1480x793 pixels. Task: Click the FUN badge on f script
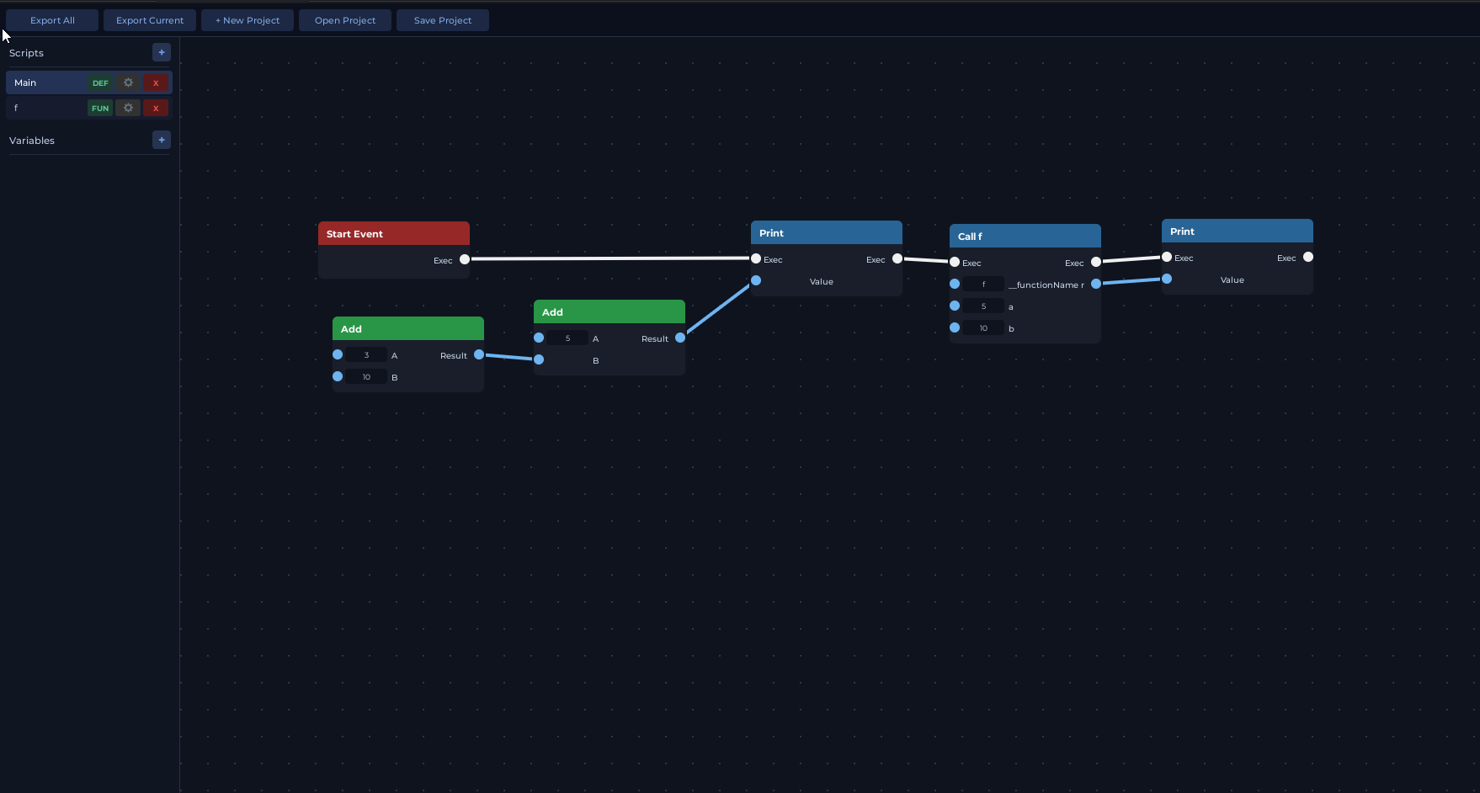tap(100, 108)
